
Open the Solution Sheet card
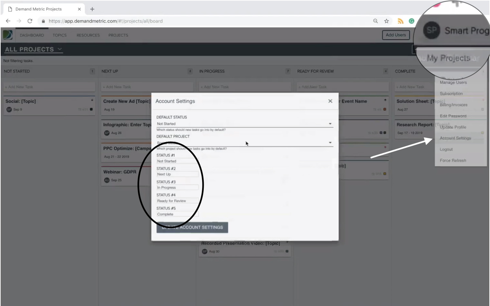[415, 105]
